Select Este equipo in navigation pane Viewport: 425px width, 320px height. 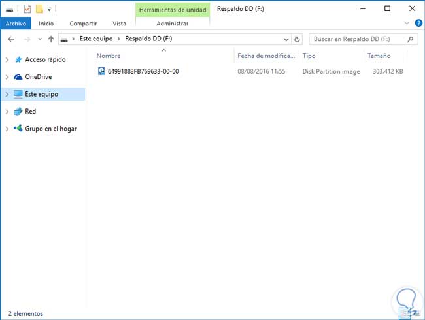pos(41,94)
